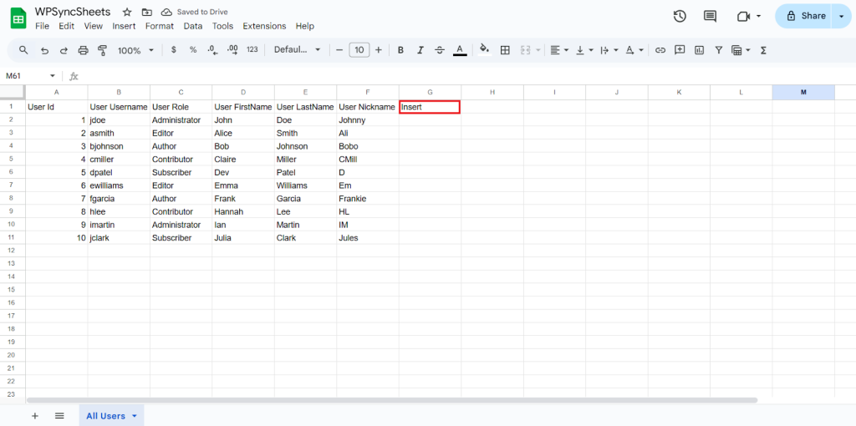Open the text color picker

(x=460, y=50)
